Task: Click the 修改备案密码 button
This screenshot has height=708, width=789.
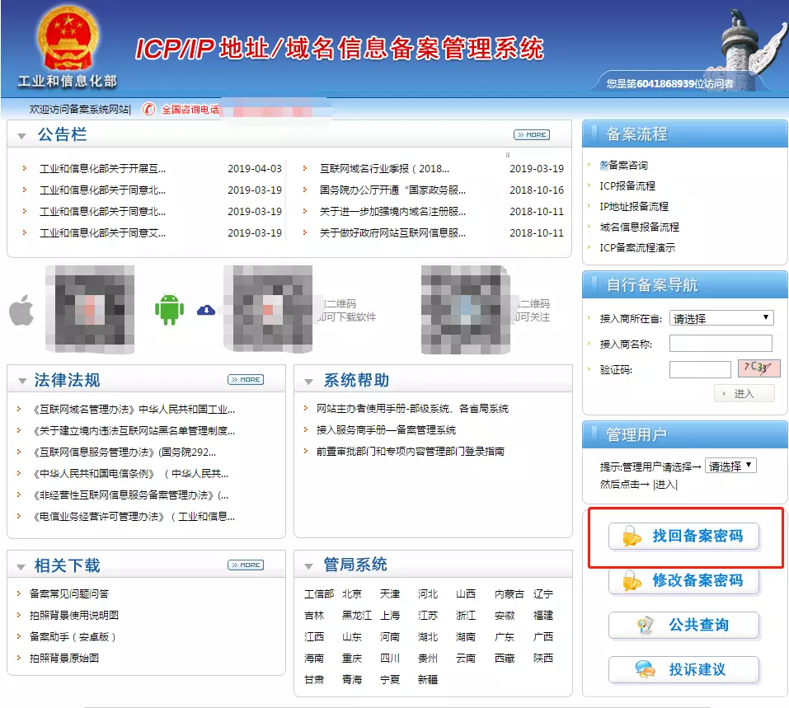Action: pyautogui.click(x=683, y=581)
